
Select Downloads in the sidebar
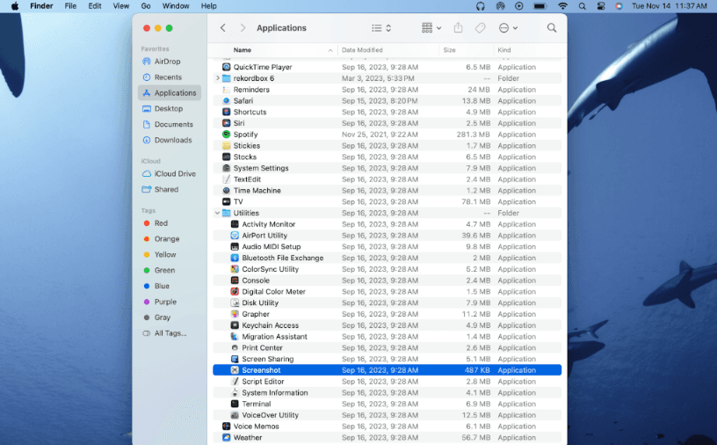point(172,140)
